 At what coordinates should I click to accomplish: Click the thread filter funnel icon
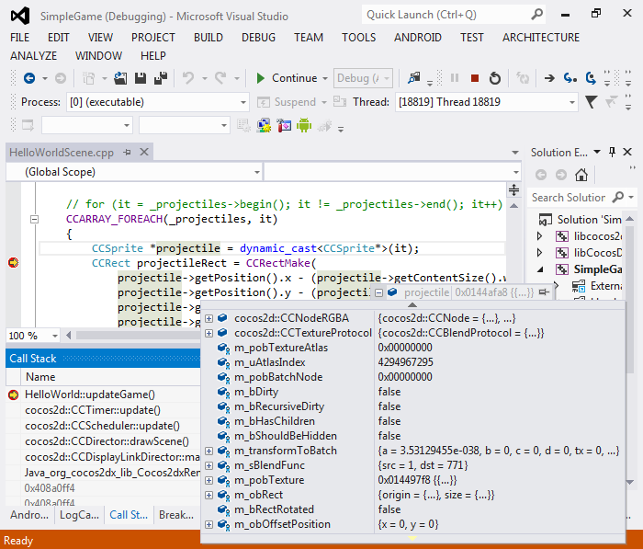click(x=591, y=102)
